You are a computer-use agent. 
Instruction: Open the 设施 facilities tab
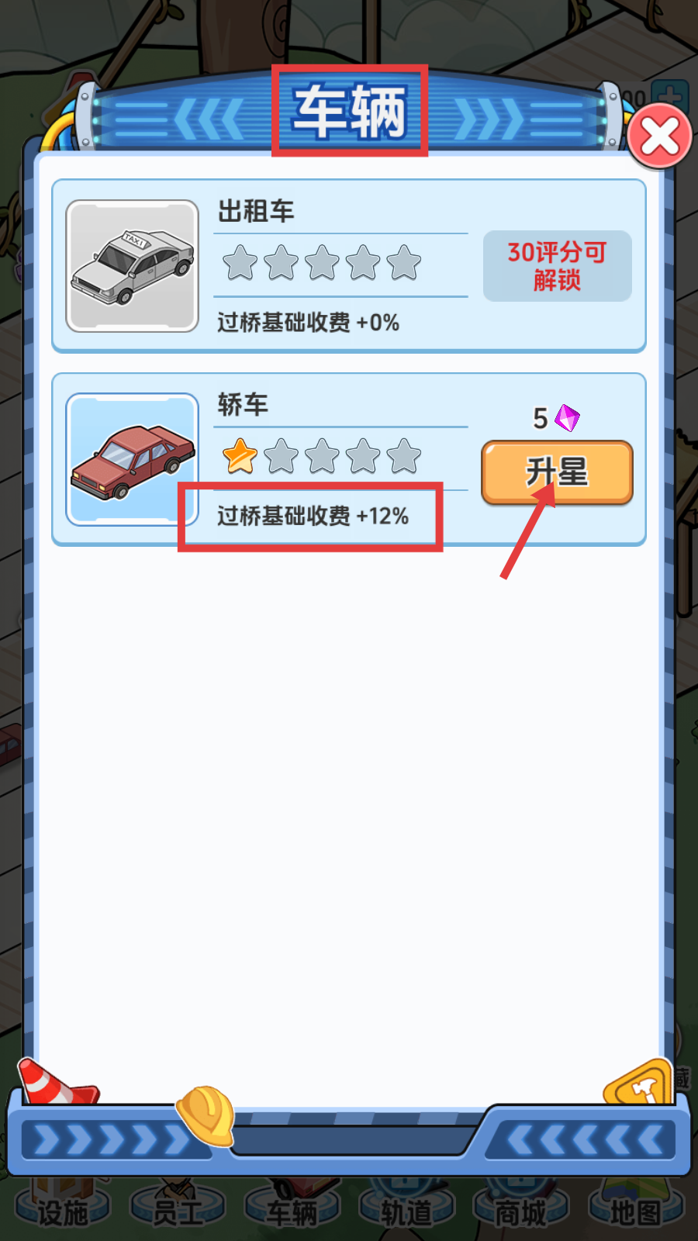pyautogui.click(x=63, y=1211)
